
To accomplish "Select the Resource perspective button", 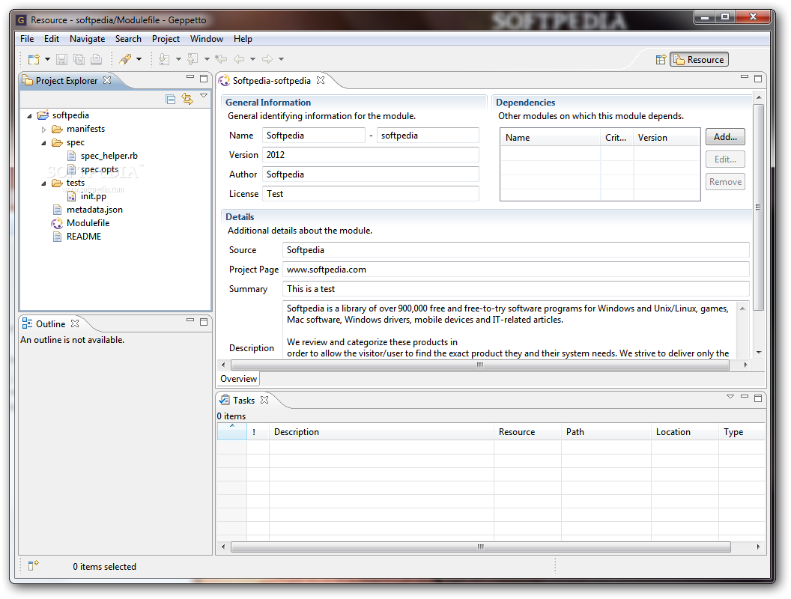I will click(x=699, y=59).
